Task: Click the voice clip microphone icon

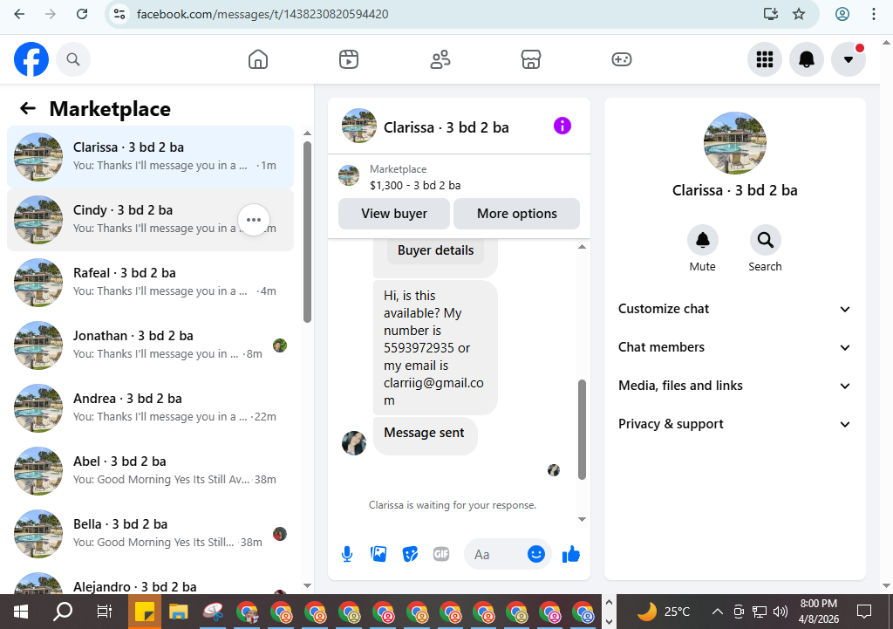Action: [x=347, y=554]
